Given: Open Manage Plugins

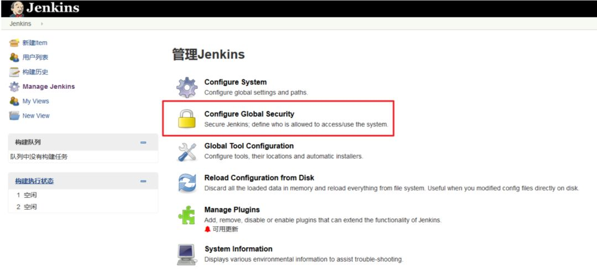Looking at the screenshot, I should coord(232,210).
